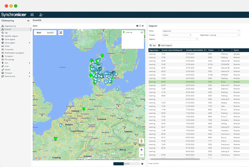
Task: Click the green marker near Bielefeld
Action: (84, 109)
